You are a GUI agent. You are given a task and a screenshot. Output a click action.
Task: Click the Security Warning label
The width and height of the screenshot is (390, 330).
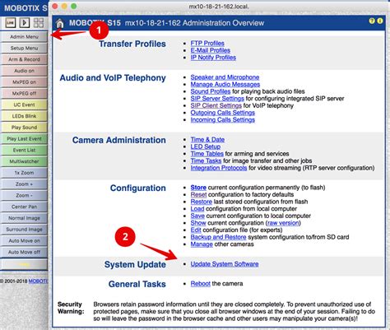coord(71,308)
